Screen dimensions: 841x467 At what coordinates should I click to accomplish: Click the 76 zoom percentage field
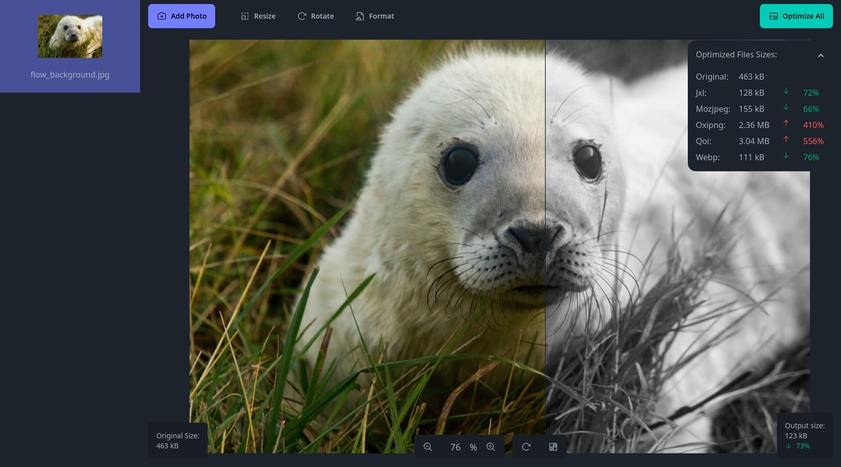click(x=456, y=447)
